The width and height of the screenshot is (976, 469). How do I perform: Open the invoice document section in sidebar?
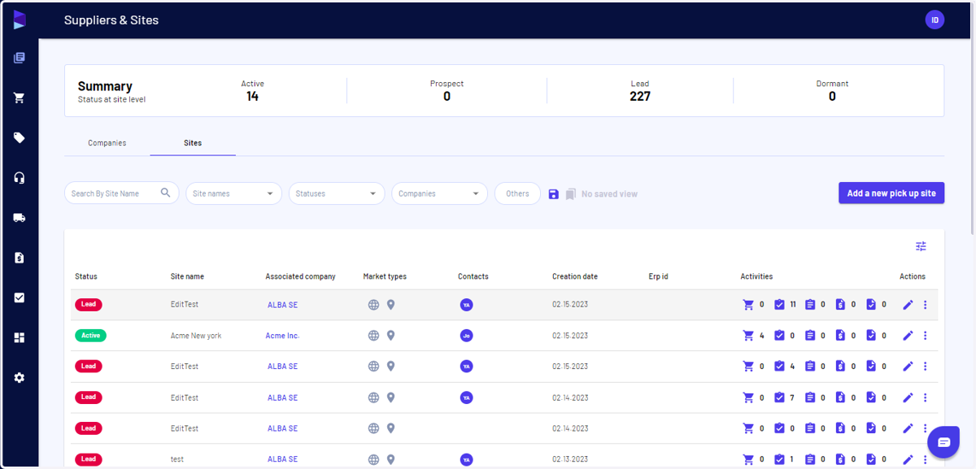pos(20,258)
